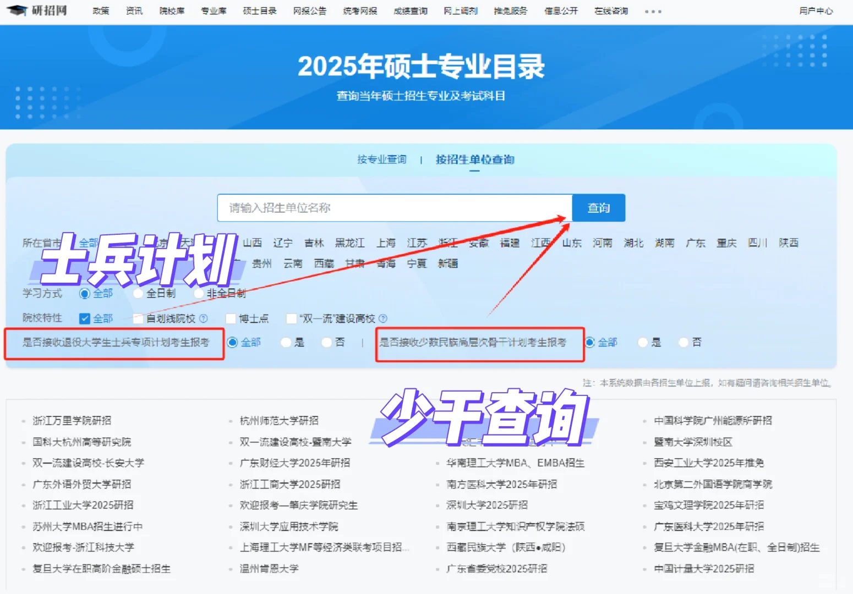Click the help icon next to 双一流建设高校
853x594 pixels.
384,318
